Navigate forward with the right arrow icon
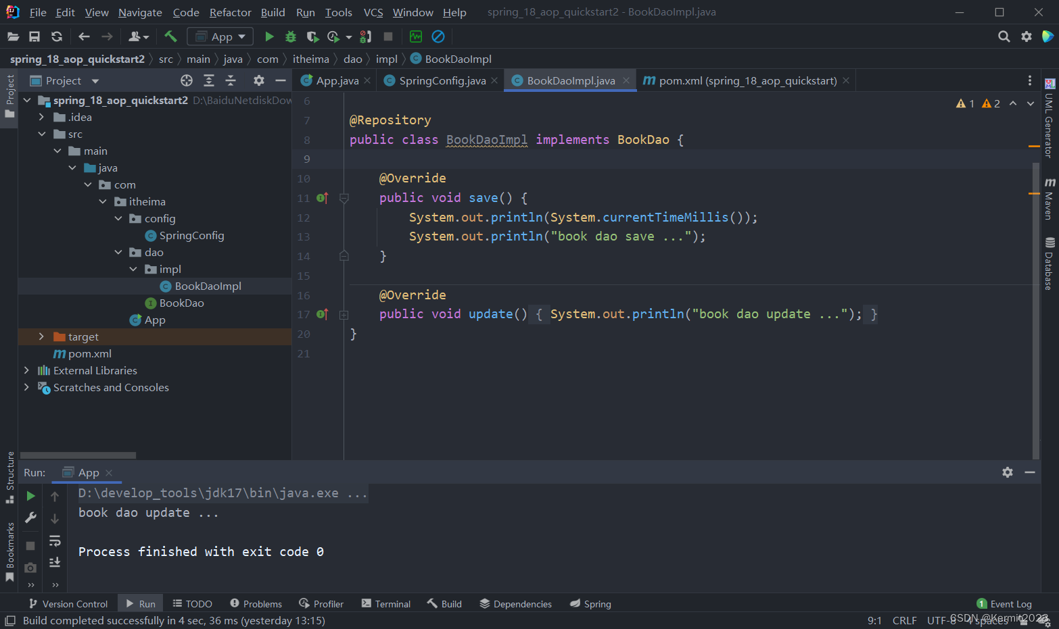Image resolution: width=1059 pixels, height=629 pixels. 107,36
